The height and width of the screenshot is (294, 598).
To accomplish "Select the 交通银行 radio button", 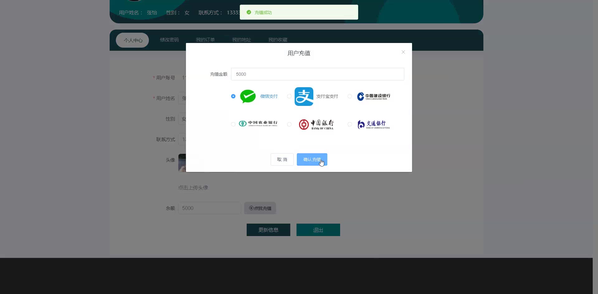I will (350, 124).
